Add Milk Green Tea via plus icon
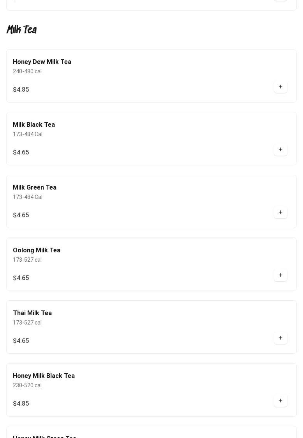303x438 pixels. (x=280, y=213)
